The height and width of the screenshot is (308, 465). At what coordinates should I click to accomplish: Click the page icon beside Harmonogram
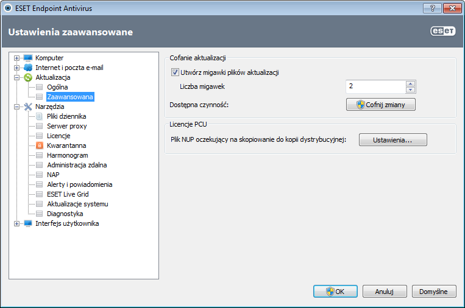tap(39, 155)
